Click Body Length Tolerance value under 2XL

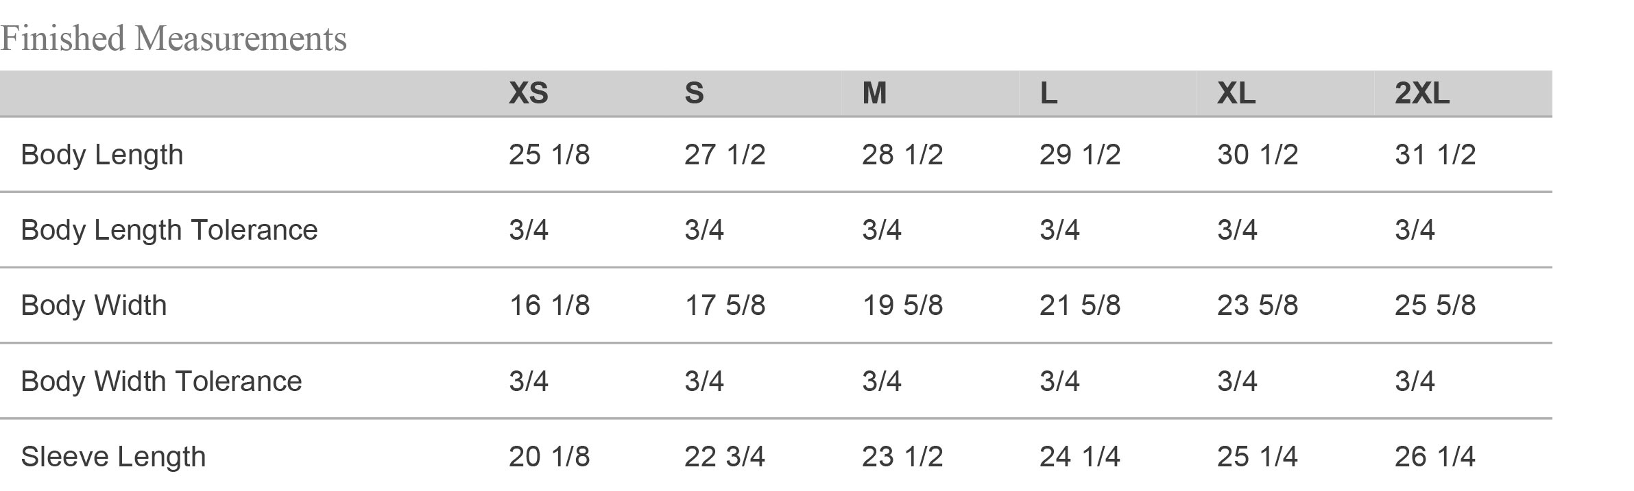click(x=1414, y=230)
